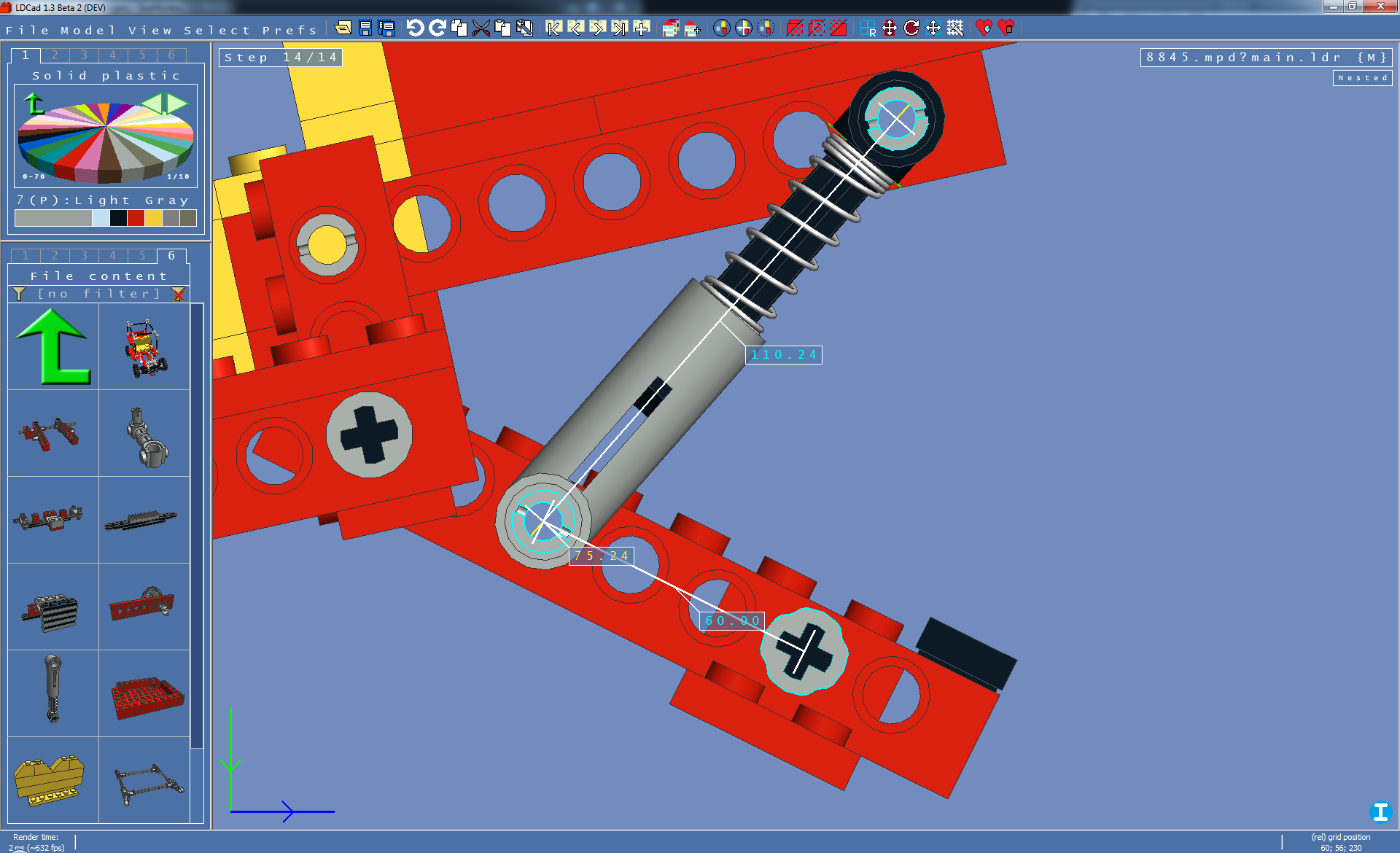Clear the part bin filter

pos(179,294)
